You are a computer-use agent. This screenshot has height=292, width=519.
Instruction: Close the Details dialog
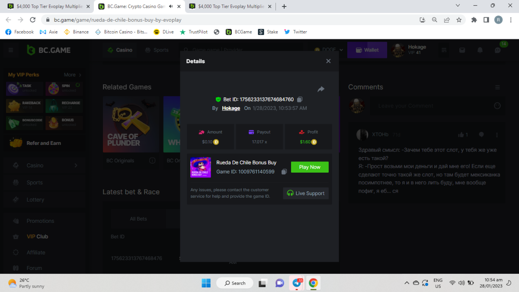pyautogui.click(x=328, y=61)
